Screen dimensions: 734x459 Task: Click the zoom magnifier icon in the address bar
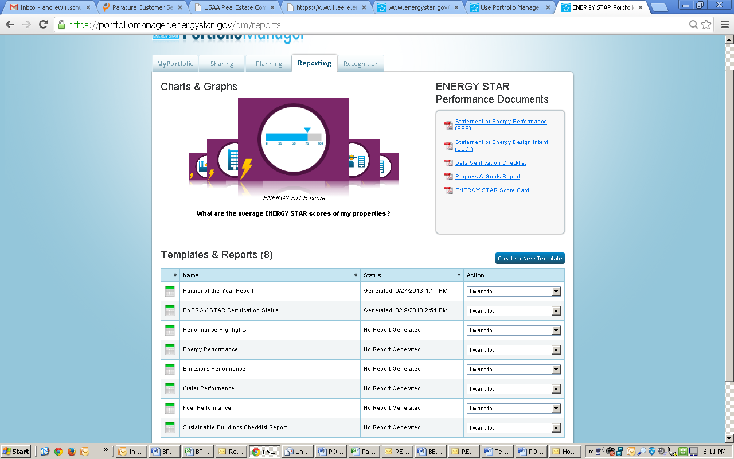tap(693, 25)
